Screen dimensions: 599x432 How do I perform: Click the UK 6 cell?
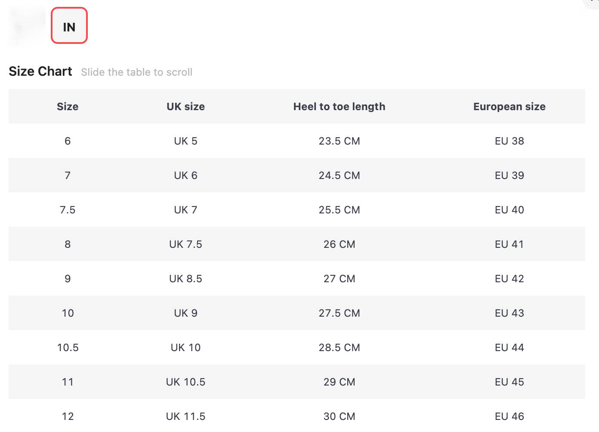click(185, 176)
